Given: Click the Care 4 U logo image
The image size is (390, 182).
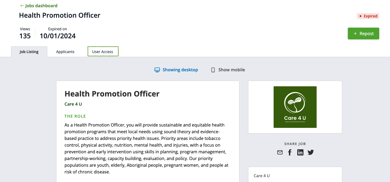Looking at the screenshot, I should [x=295, y=107].
